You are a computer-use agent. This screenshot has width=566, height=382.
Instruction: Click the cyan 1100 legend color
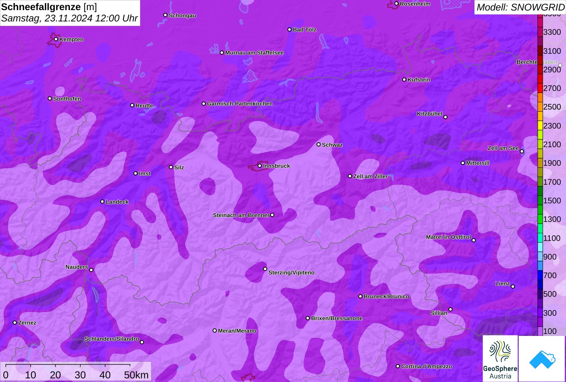(540, 238)
